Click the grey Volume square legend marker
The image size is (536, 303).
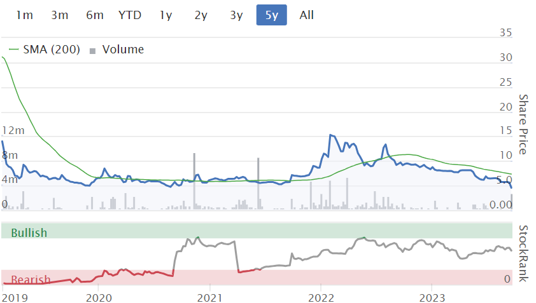(93, 51)
